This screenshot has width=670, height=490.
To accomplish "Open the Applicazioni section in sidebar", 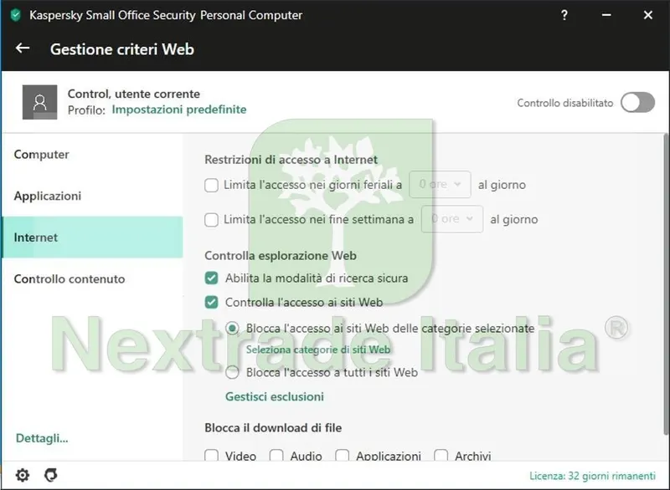I will 92,196.
